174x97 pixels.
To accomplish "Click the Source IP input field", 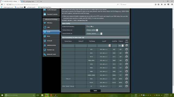I will (81, 46).
